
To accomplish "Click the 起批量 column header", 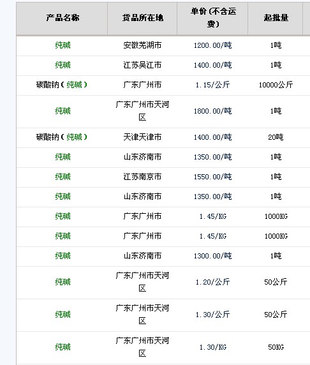I will point(276,18).
